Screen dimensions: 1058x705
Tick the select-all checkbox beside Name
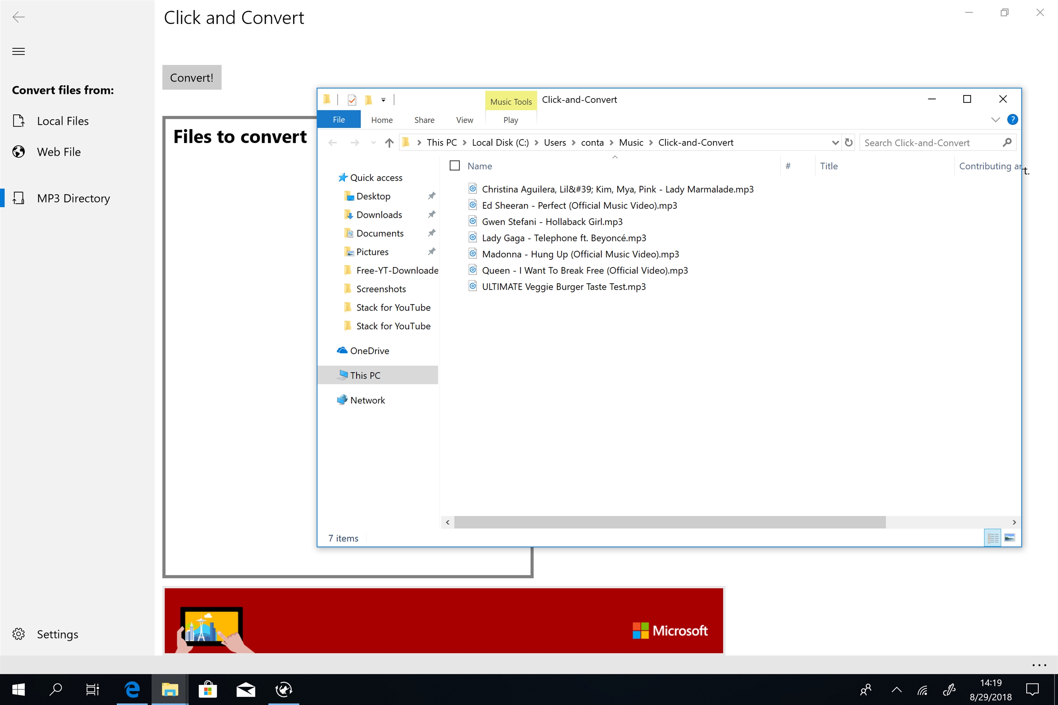click(454, 166)
